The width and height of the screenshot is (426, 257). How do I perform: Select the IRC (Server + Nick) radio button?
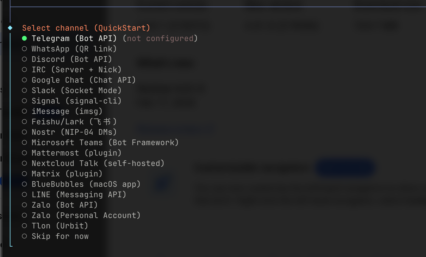pos(24,70)
